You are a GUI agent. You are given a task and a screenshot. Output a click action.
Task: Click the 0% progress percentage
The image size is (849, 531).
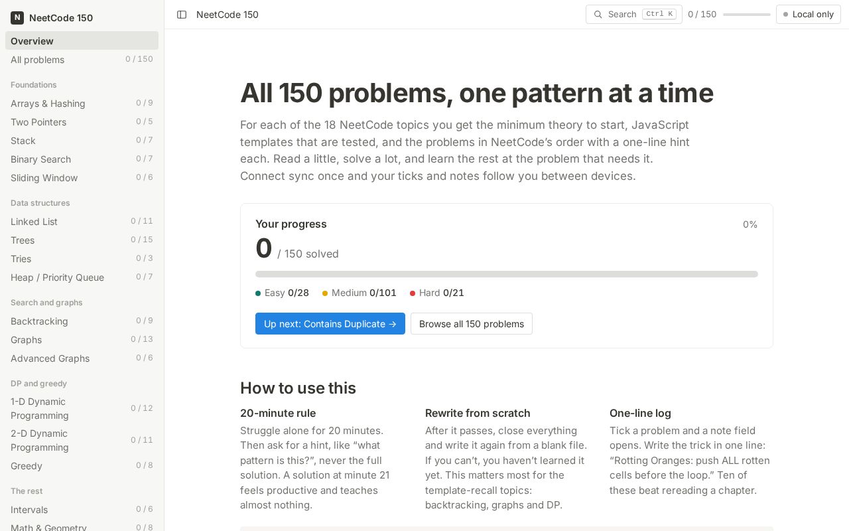pyautogui.click(x=750, y=224)
